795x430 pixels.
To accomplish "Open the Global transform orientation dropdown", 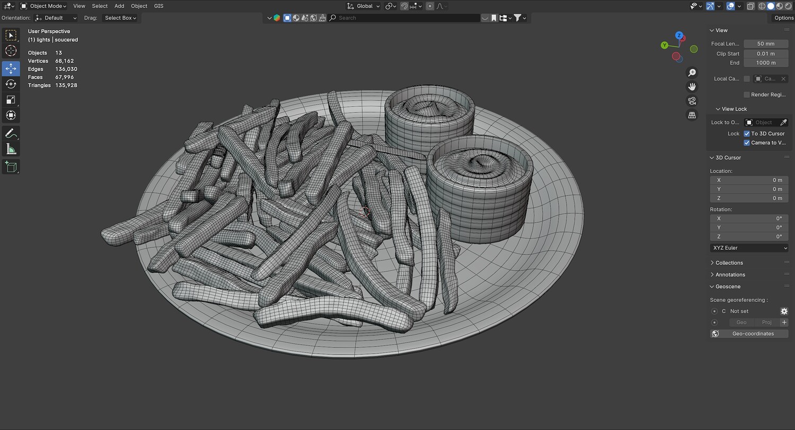I will click(x=364, y=6).
